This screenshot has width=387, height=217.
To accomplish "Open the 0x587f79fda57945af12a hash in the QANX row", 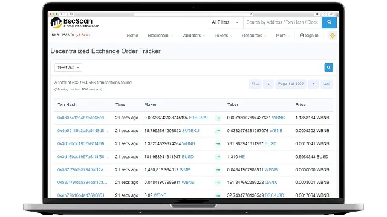I will coord(82,183).
